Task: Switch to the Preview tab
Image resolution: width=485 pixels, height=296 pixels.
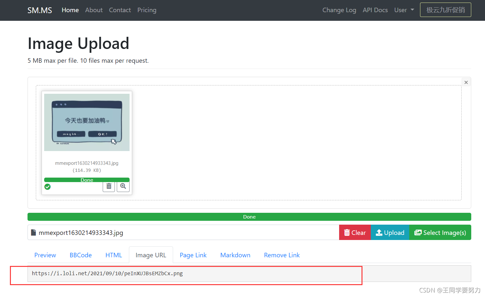Action: [45, 255]
